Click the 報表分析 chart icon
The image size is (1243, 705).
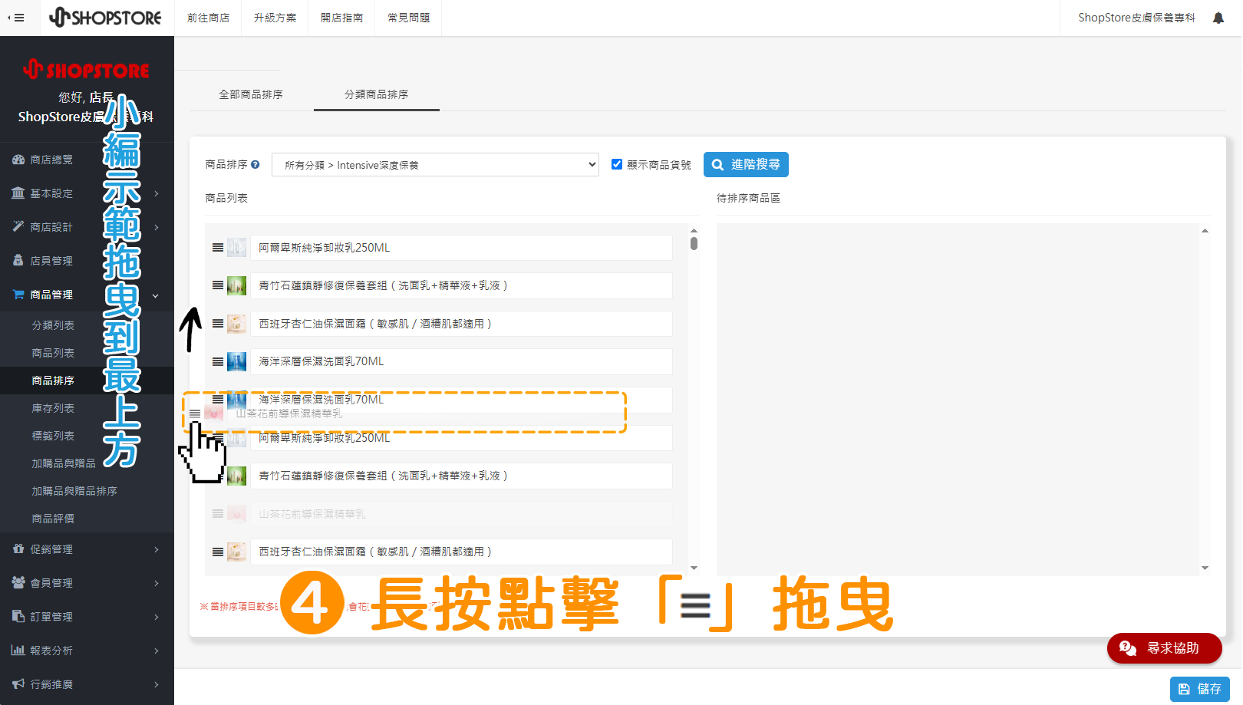18,651
